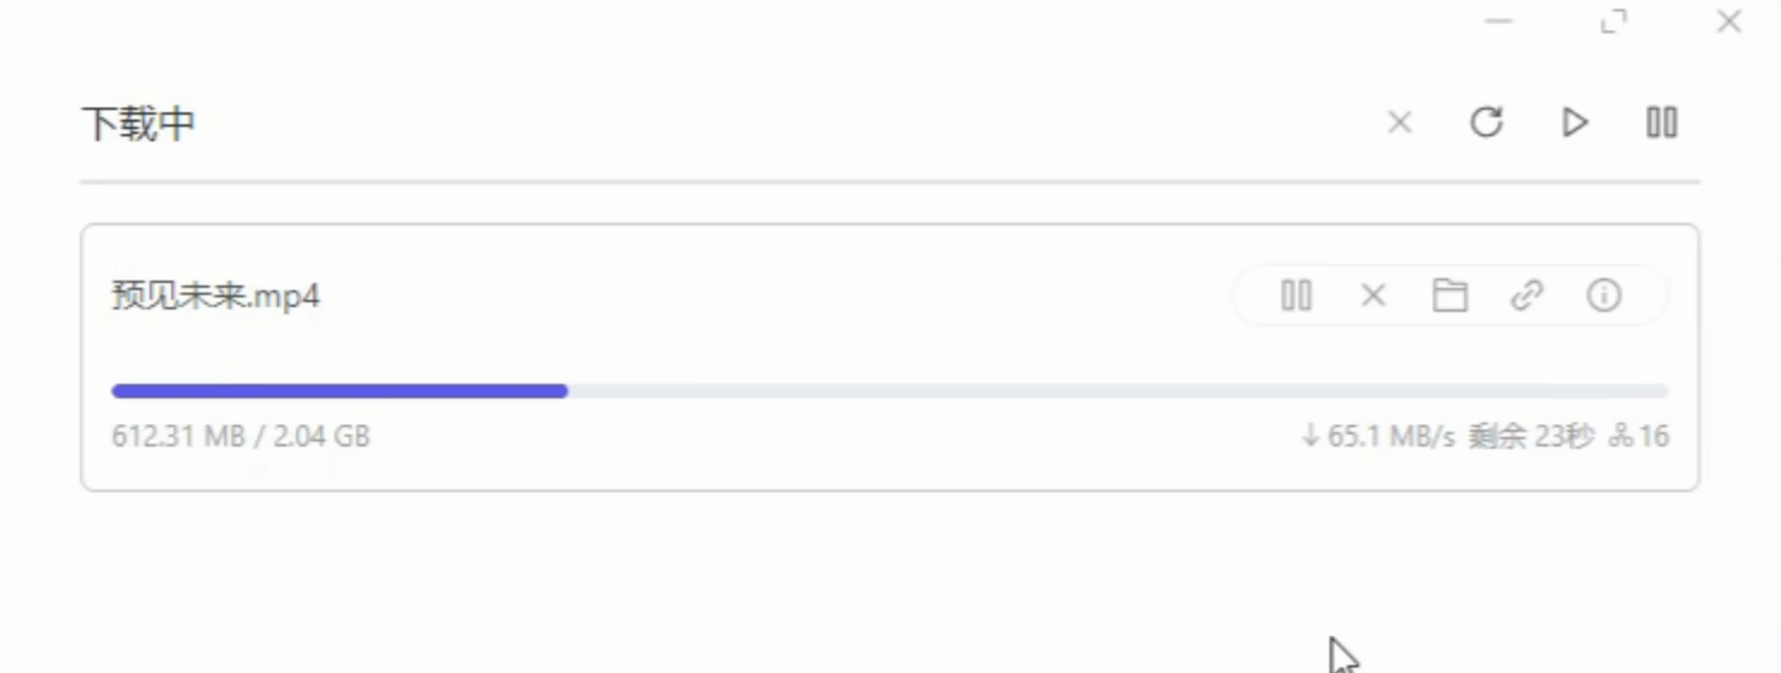Refresh the download task list
The width and height of the screenshot is (1781, 673).
pos(1487,122)
